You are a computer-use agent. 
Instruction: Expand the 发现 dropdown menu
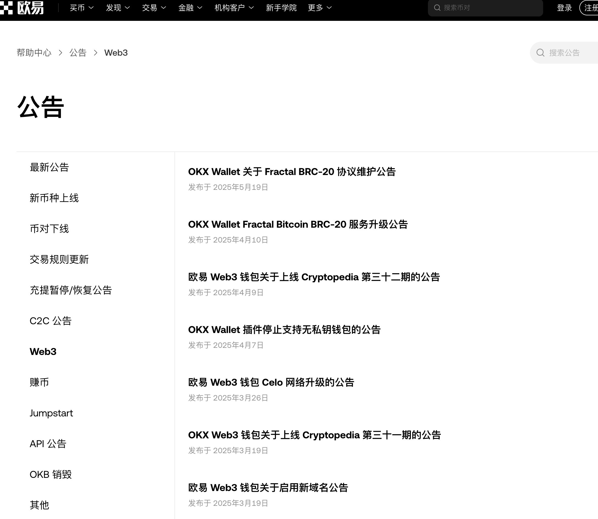(118, 8)
